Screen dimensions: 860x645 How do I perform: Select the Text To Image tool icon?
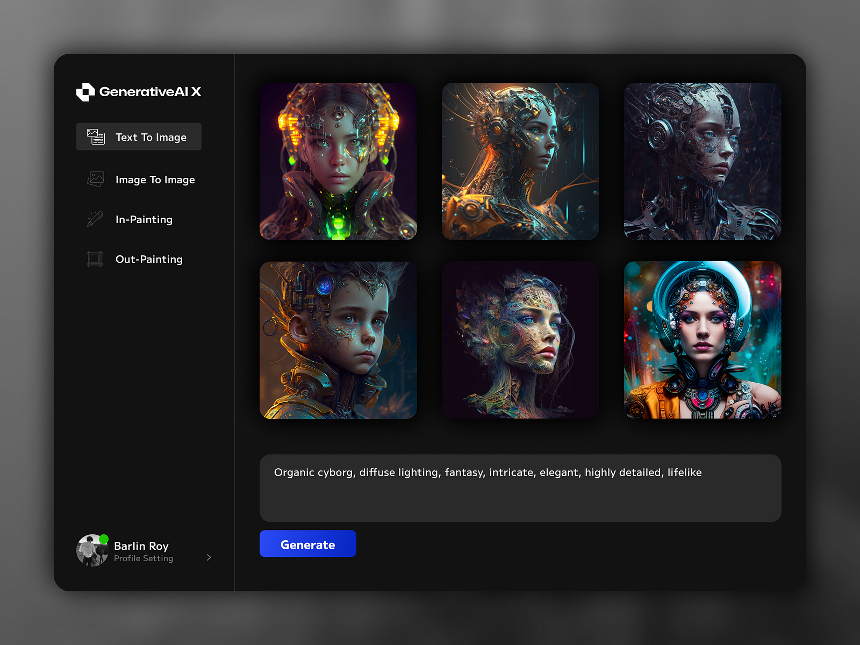(x=96, y=137)
